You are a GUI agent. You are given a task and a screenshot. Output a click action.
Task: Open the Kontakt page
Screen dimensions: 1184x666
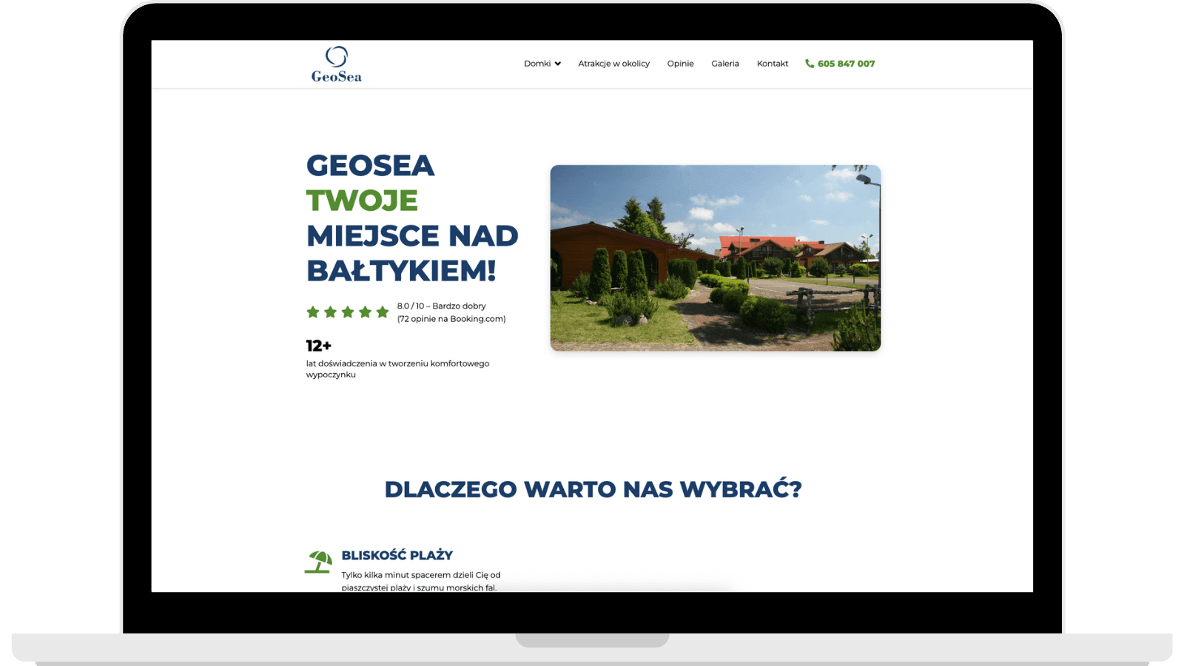(772, 64)
